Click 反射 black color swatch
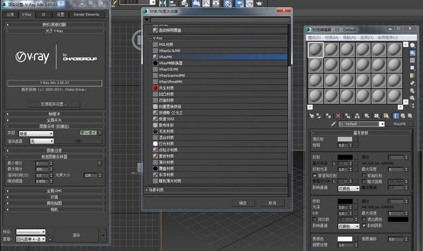The width and height of the screenshot is (423, 251). (345, 157)
